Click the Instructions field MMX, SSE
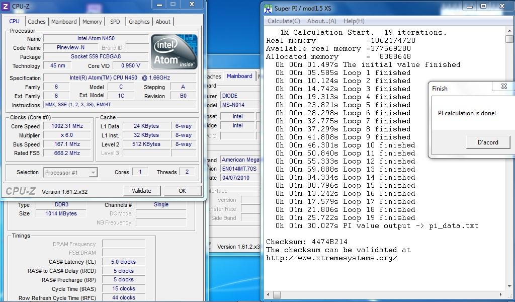Screen dimensions: 515x302 [120, 105]
